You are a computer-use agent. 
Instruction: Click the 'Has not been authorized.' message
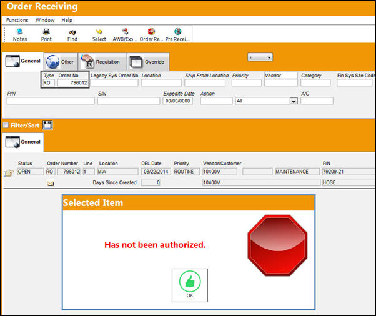point(155,245)
